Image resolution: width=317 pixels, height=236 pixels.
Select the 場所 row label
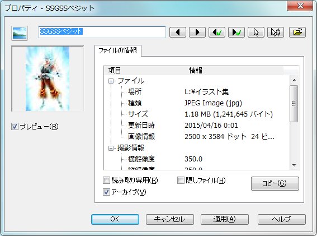coord(135,92)
